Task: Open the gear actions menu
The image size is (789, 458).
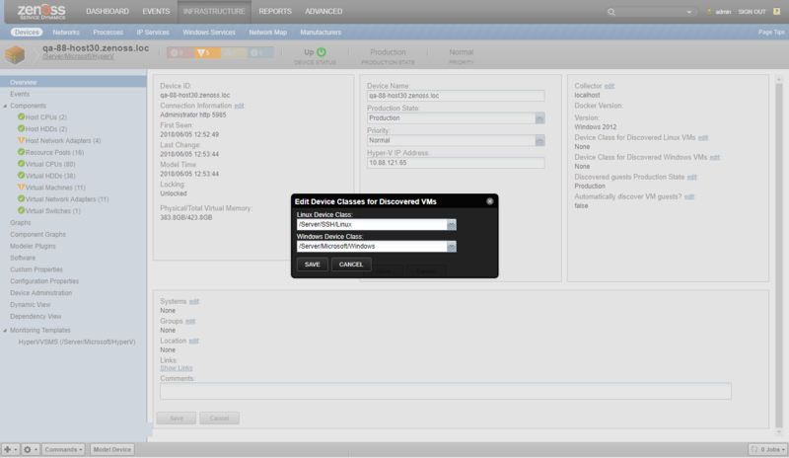Action: pyautogui.click(x=31, y=449)
